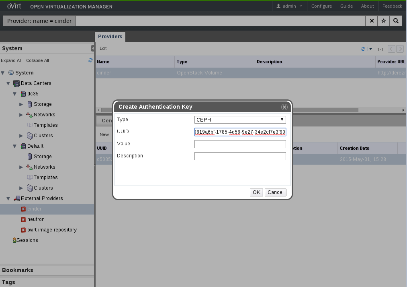Refresh the providers list

[x=363, y=49]
